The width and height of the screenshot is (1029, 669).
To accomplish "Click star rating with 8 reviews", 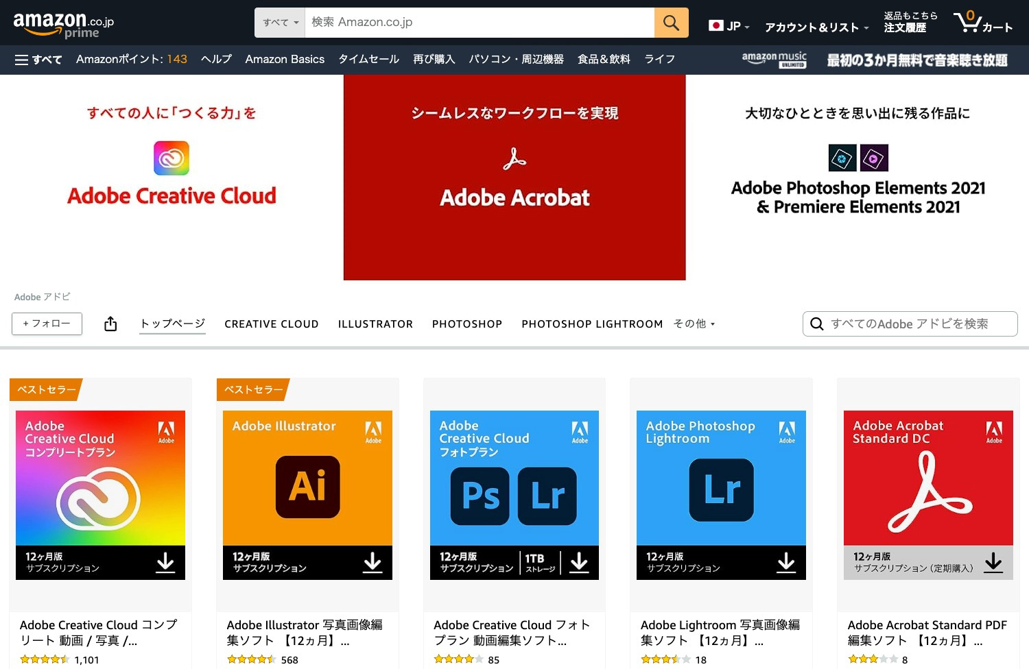I will click(873, 659).
